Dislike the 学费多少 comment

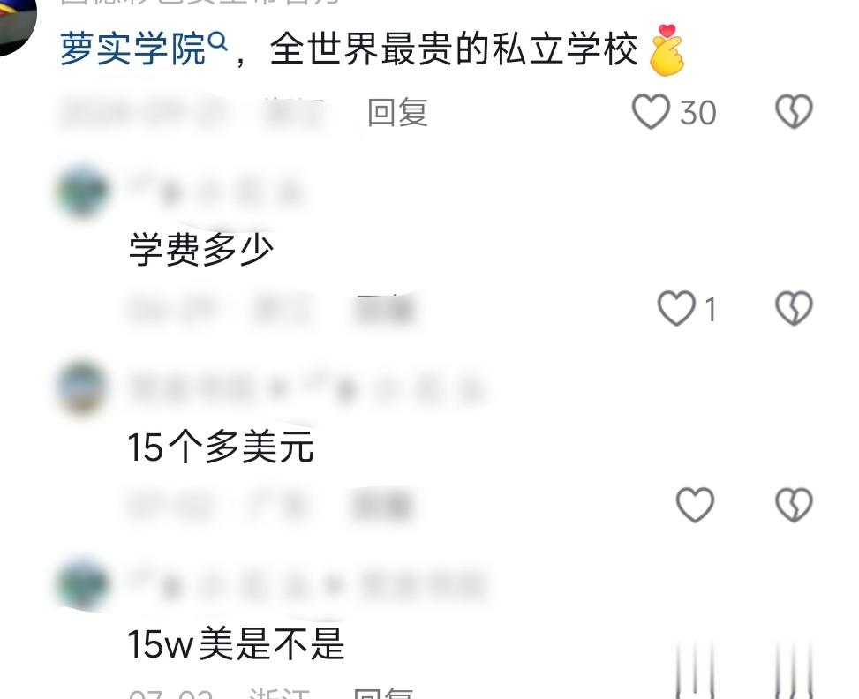[x=794, y=308]
